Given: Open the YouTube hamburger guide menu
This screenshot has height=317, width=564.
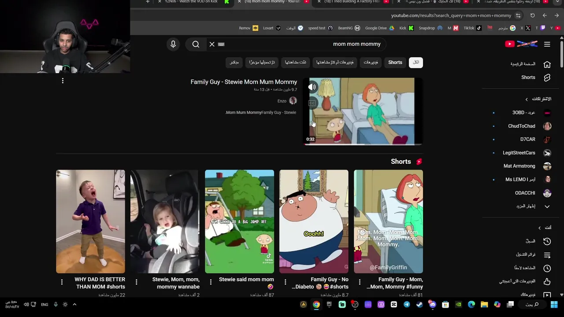Looking at the screenshot, I should tap(547, 44).
